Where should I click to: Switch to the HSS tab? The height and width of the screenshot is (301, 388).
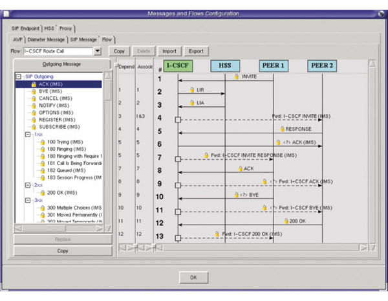49,28
